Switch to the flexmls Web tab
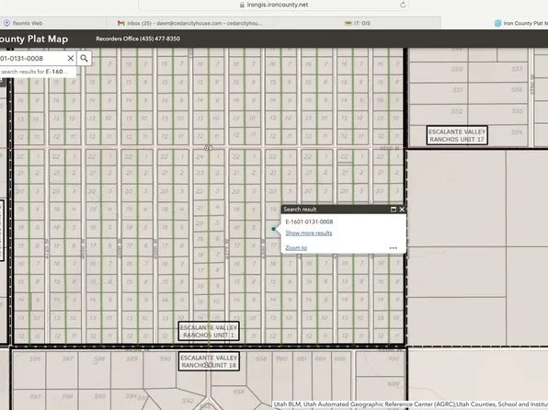The image size is (548, 410). (23, 23)
